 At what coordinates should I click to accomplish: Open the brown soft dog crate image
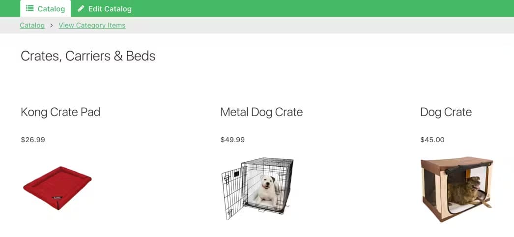pos(457,189)
